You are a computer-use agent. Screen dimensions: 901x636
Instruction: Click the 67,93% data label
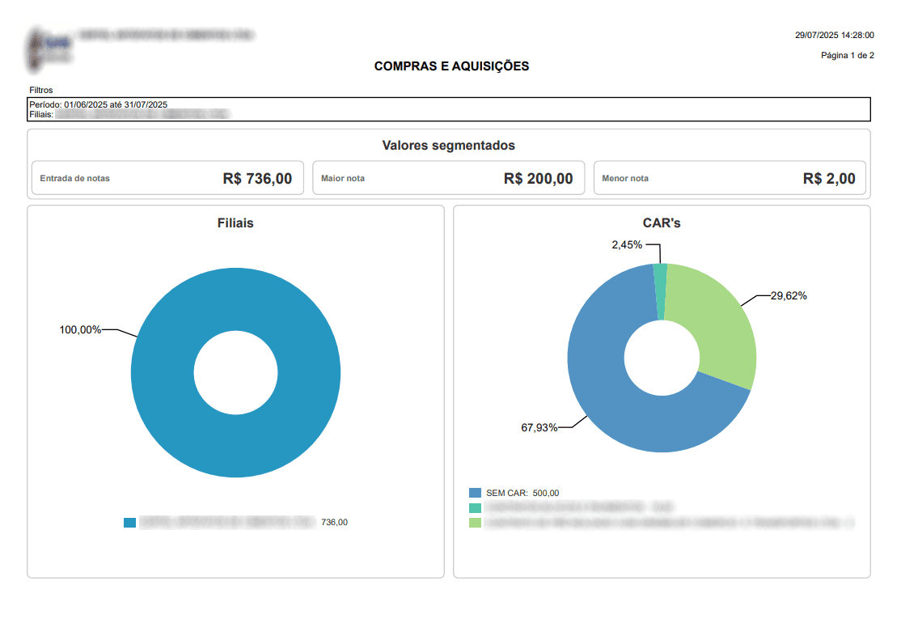[539, 428]
